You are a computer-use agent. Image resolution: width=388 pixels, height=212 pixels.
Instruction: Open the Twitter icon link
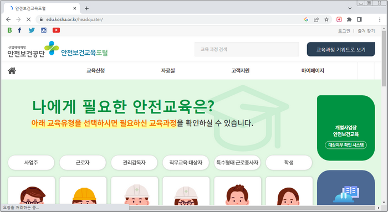[32, 30]
